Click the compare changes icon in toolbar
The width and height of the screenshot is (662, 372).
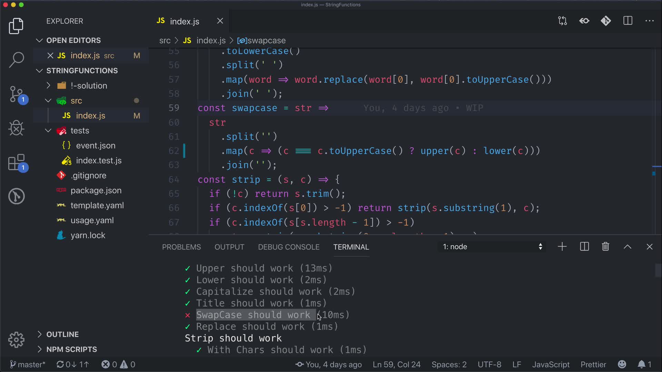tap(562, 21)
